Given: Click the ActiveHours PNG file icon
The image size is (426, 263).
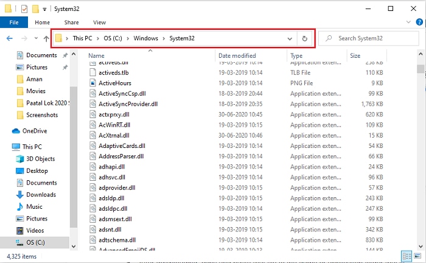Looking at the screenshot, I should tap(93, 83).
